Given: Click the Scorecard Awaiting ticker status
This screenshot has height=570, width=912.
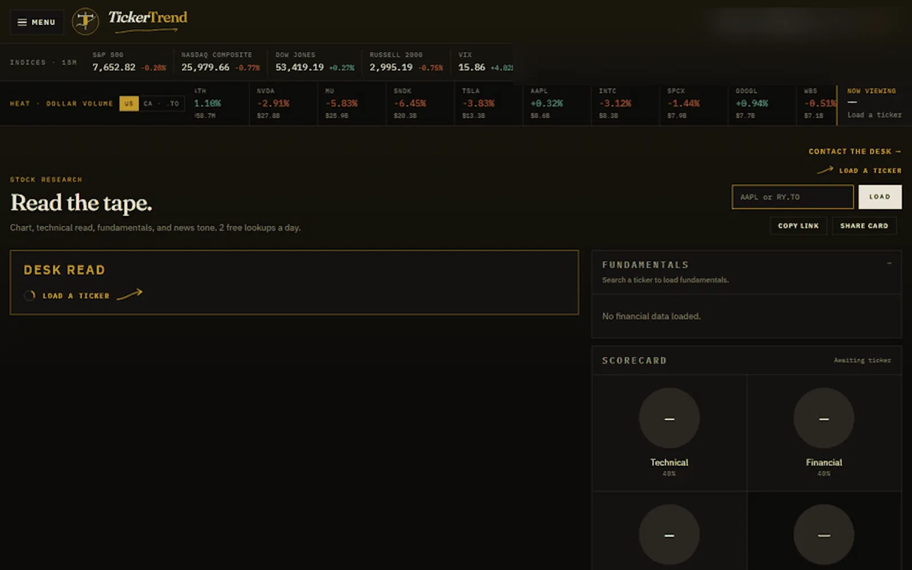Looking at the screenshot, I should click(862, 360).
